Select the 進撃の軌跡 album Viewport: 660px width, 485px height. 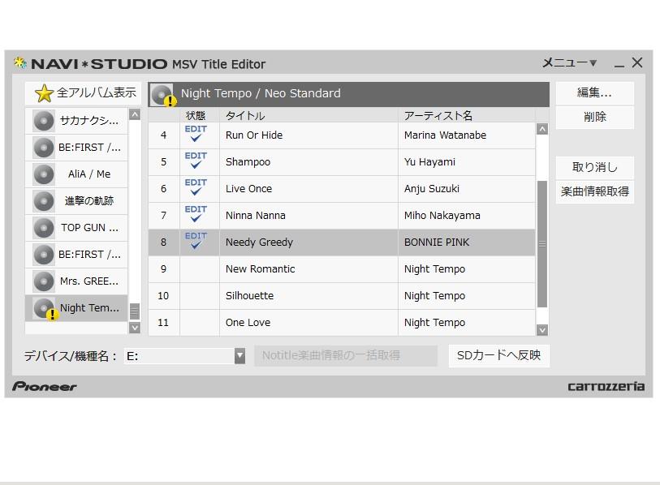76,201
